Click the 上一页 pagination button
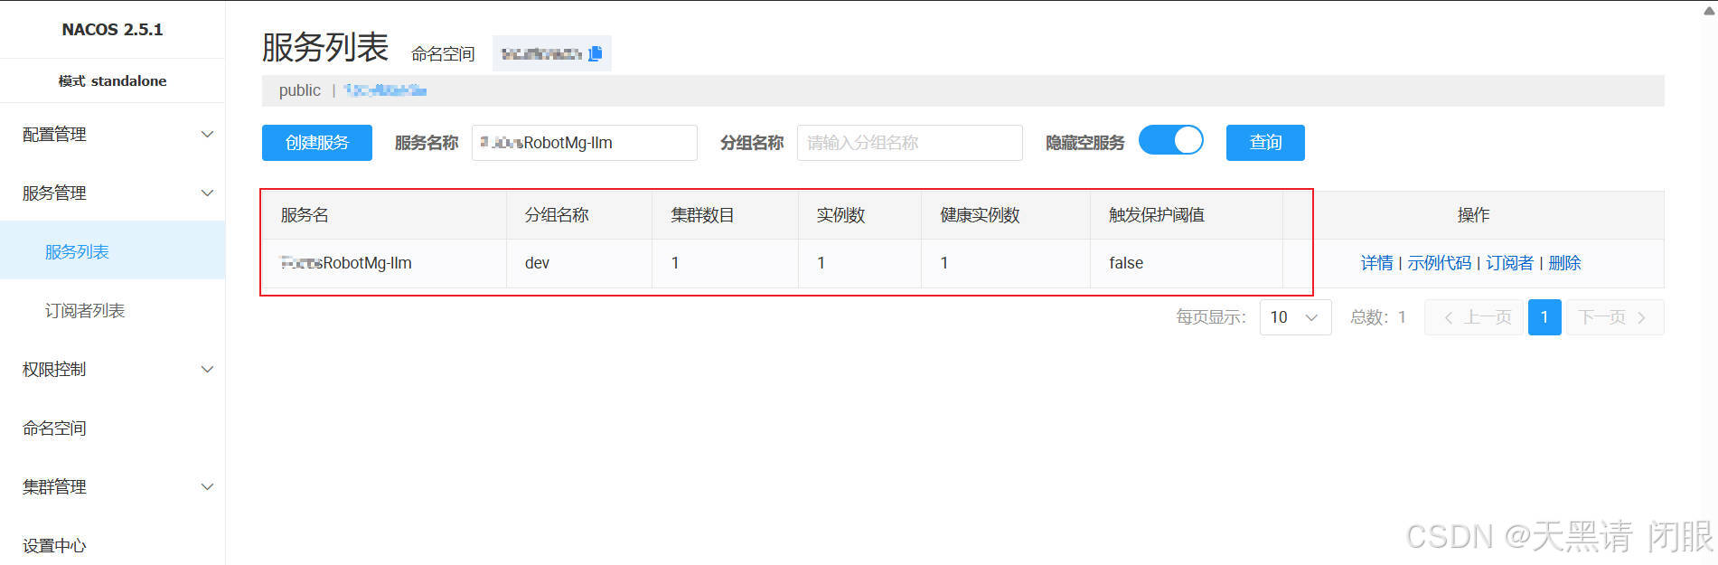Viewport: 1718px width, 565px height. pyautogui.click(x=1475, y=317)
